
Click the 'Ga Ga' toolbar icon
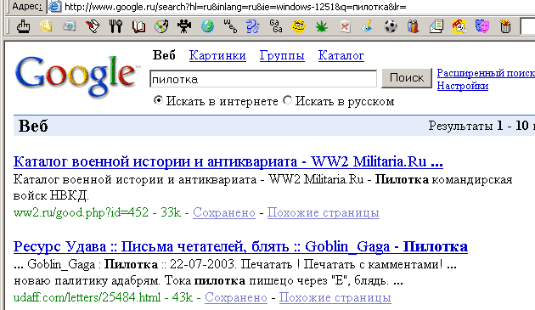pos(276,26)
